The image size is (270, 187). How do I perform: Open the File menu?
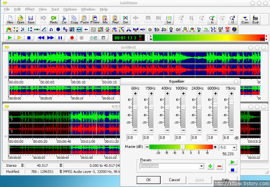click(x=7, y=9)
